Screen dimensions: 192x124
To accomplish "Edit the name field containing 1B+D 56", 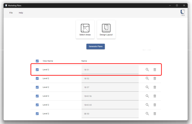I will [110, 96].
